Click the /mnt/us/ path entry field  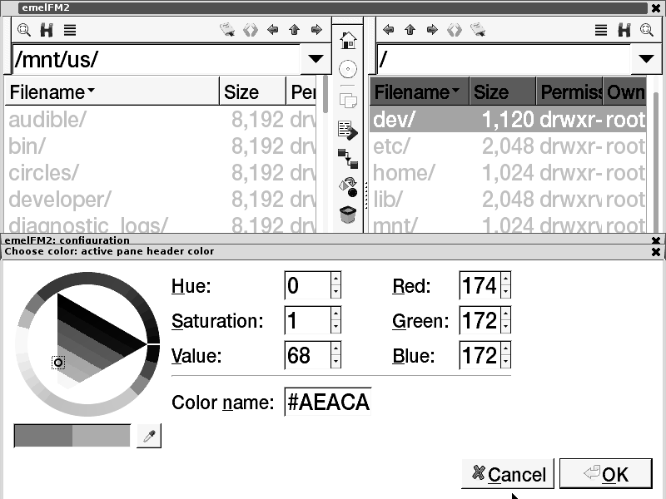click(x=157, y=59)
